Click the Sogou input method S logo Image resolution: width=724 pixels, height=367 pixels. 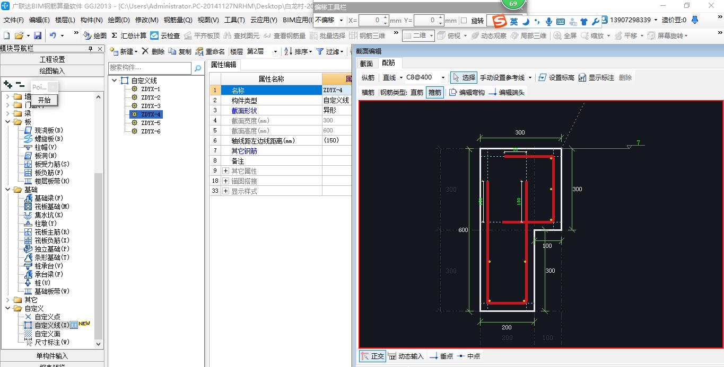[499, 21]
